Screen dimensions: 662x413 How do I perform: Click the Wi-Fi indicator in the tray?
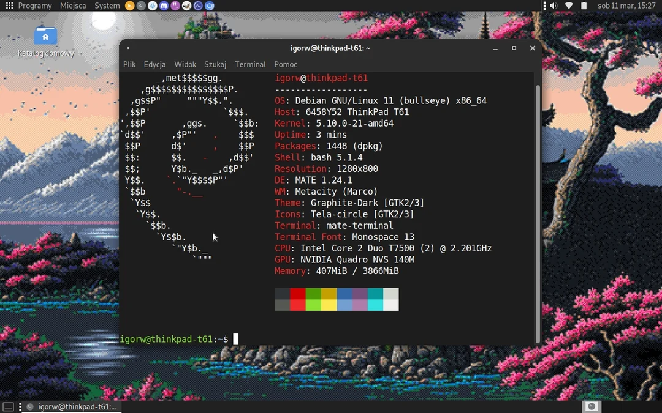pyautogui.click(x=568, y=6)
